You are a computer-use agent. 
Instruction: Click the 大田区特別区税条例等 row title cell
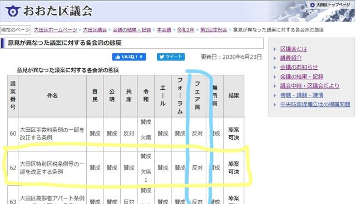tap(52, 168)
